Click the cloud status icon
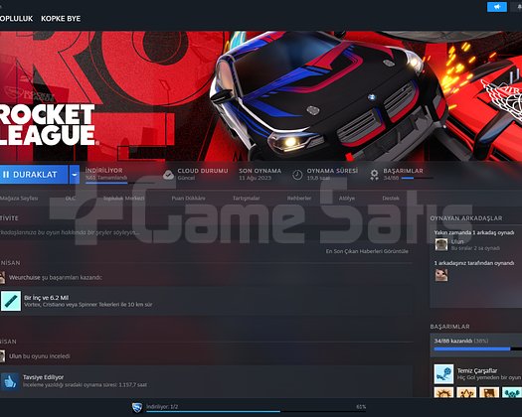 [168, 175]
